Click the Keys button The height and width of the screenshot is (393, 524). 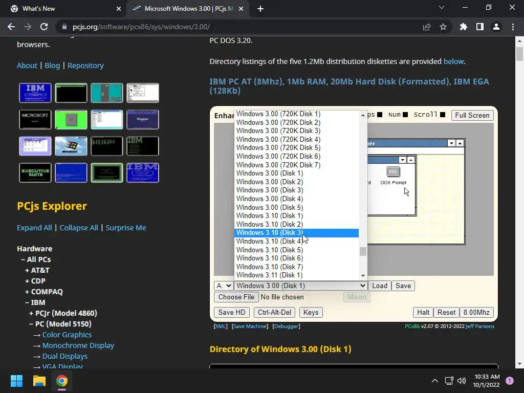(311, 313)
